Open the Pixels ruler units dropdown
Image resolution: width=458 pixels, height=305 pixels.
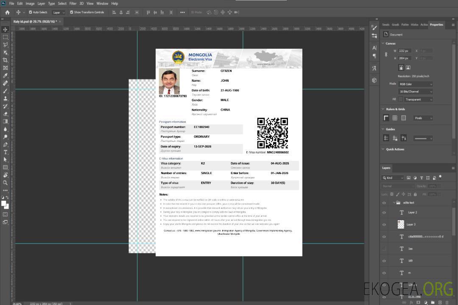(x=423, y=118)
